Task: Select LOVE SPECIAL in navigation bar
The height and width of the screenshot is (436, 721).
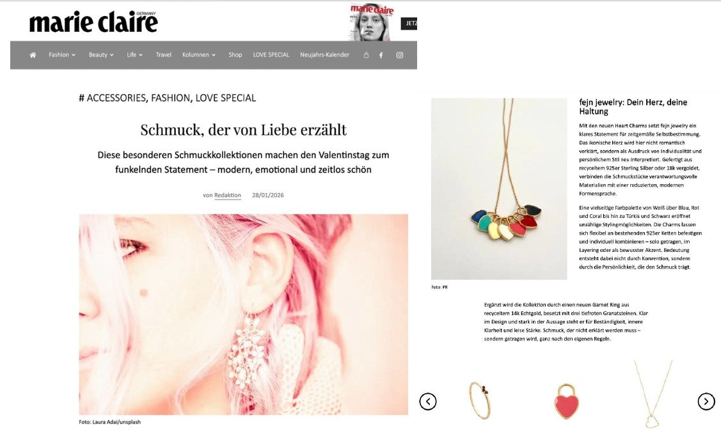Action: [271, 55]
